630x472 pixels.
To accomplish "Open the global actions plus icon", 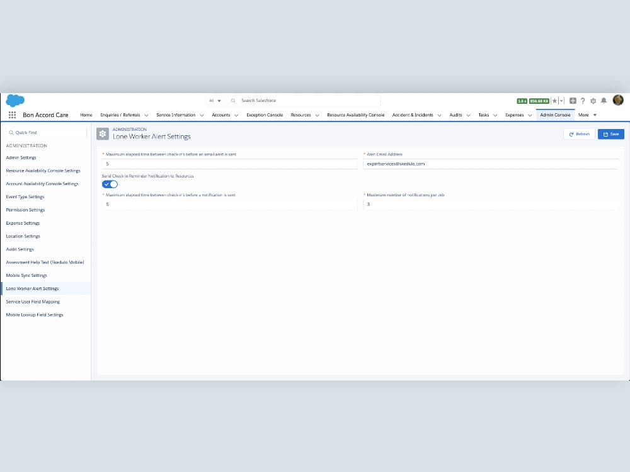I will tap(573, 101).
